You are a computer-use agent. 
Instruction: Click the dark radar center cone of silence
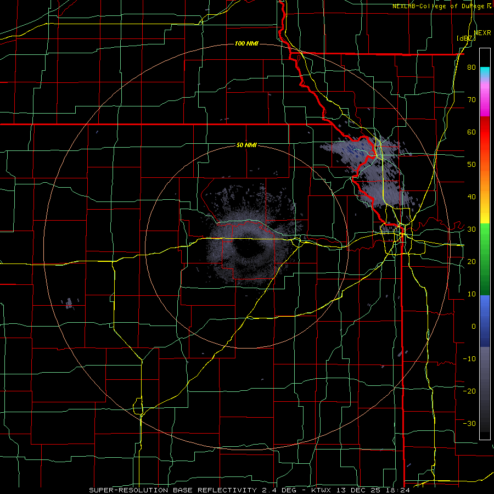pos(250,248)
